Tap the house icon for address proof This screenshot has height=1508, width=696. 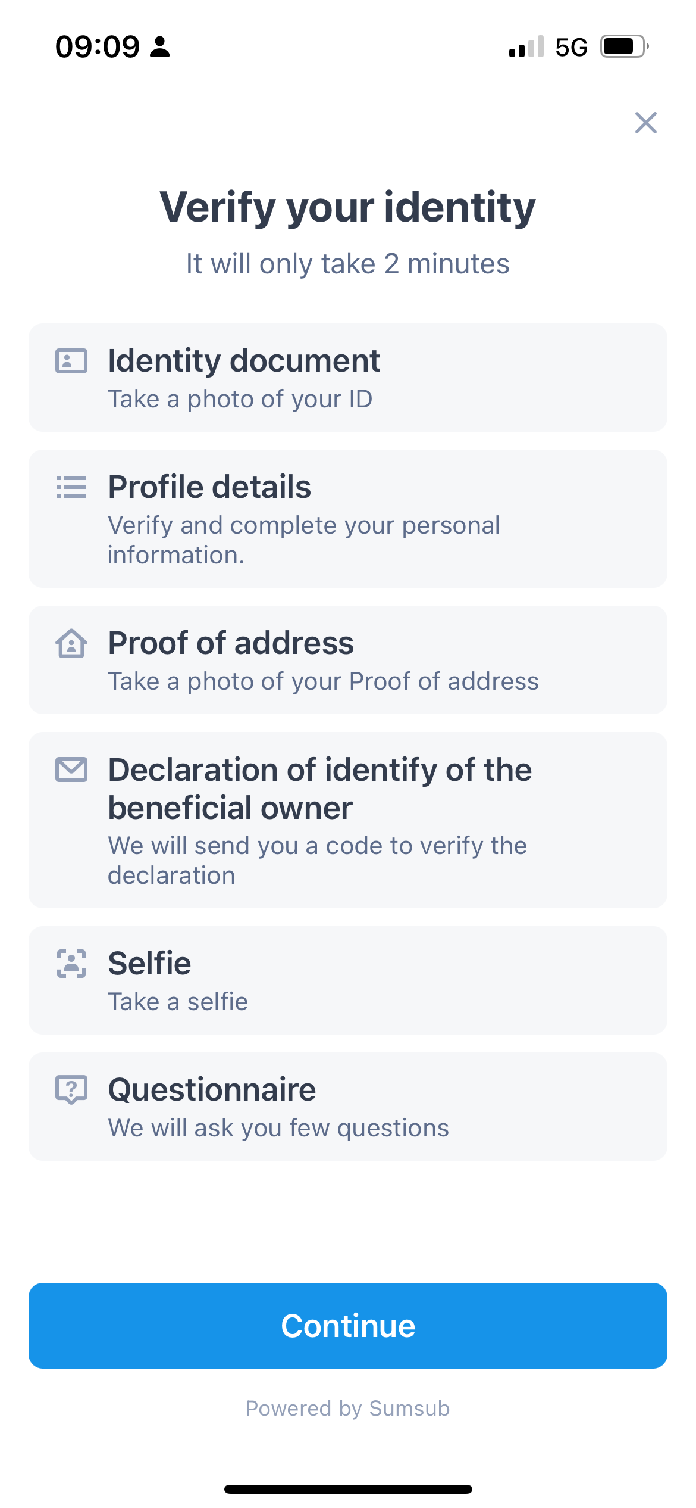[x=71, y=643]
